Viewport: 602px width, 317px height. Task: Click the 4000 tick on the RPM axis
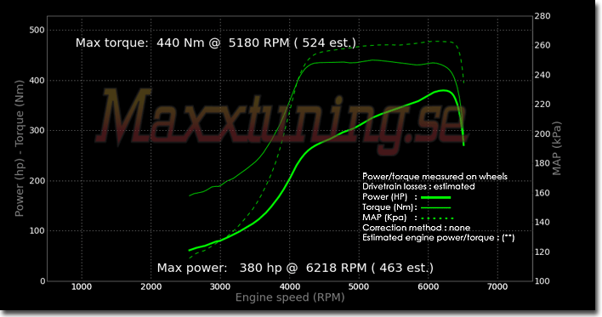tap(289, 286)
